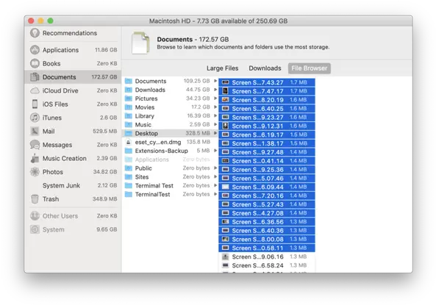The height and width of the screenshot is (305, 436).
Task: Select the iTunes music note icon
Action: [x=35, y=118]
